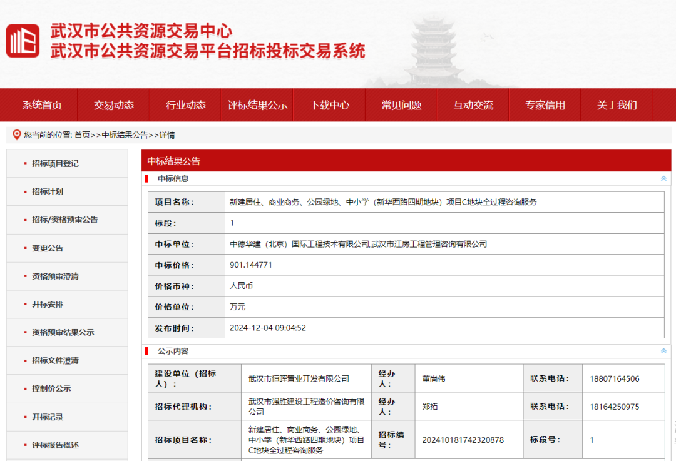
Task: Click the red marker beside 中标信息 heading
Action: (149, 179)
